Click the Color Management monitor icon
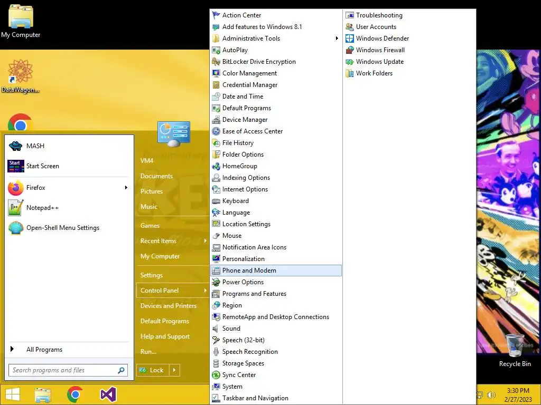Image resolution: width=541 pixels, height=405 pixels. pos(216,73)
